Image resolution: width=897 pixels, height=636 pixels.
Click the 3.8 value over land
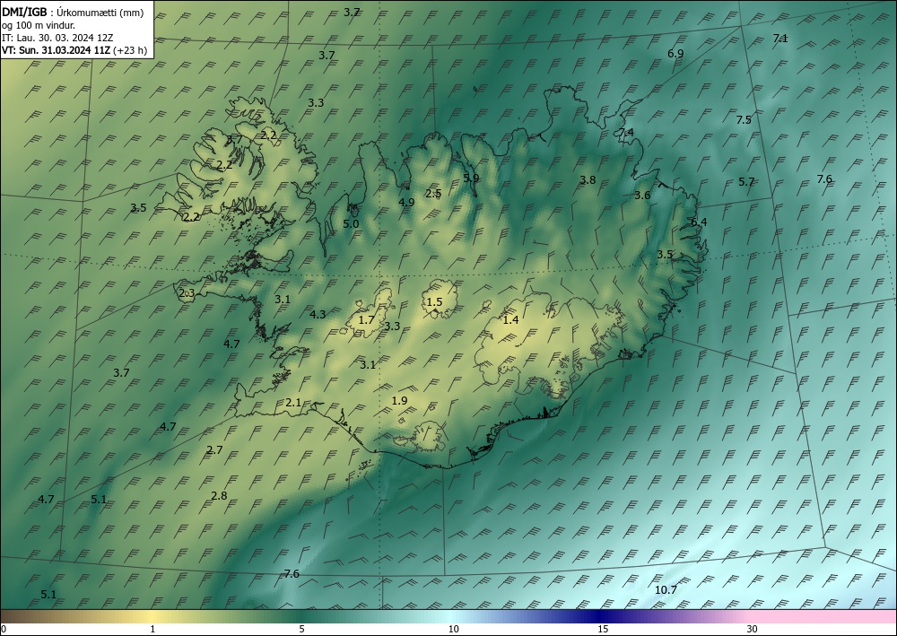tap(588, 179)
